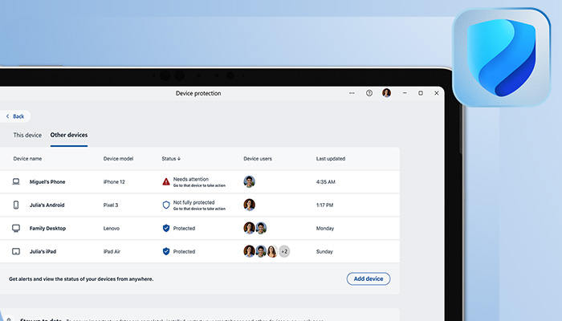Maximize the Device protection window
Image resolution: width=562 pixels, height=321 pixels.
(x=421, y=93)
